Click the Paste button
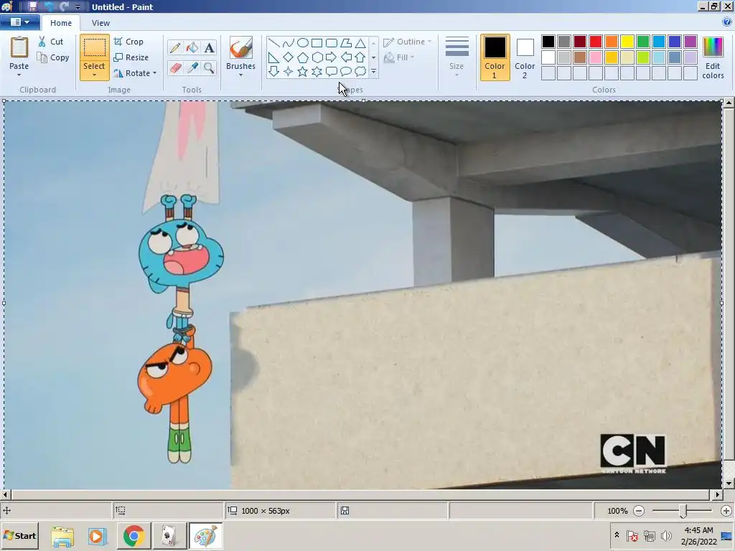735x551 pixels. coord(19,53)
